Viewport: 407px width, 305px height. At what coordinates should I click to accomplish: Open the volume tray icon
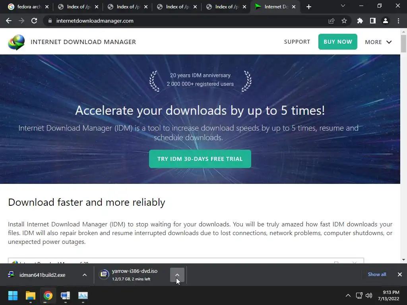pos(368,295)
